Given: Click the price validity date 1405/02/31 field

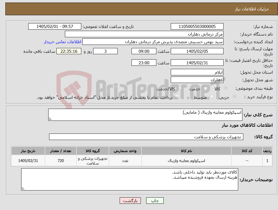Looking at the screenshot, I should (197, 63).
